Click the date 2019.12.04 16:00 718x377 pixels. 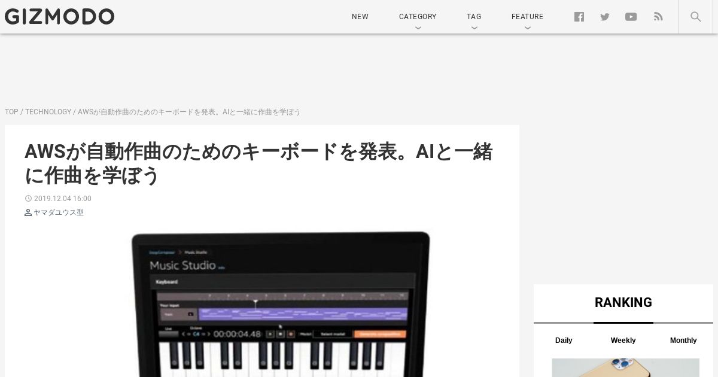(63, 199)
